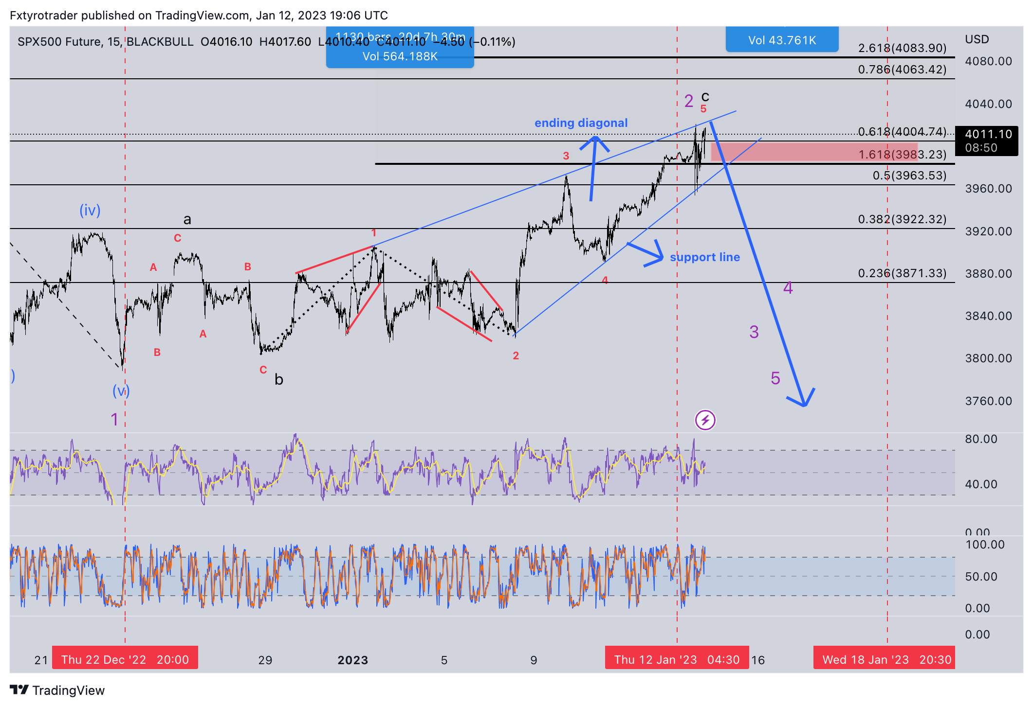Click the '16' date label on the time axis
1033x707 pixels.
pos(758,660)
